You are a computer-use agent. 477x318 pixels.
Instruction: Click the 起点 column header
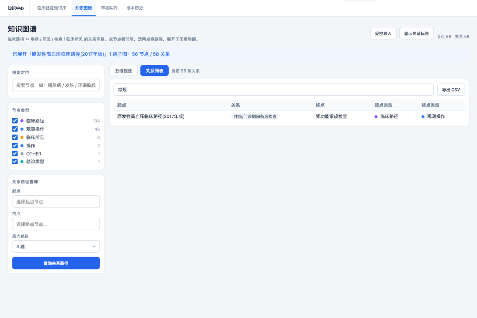click(122, 105)
